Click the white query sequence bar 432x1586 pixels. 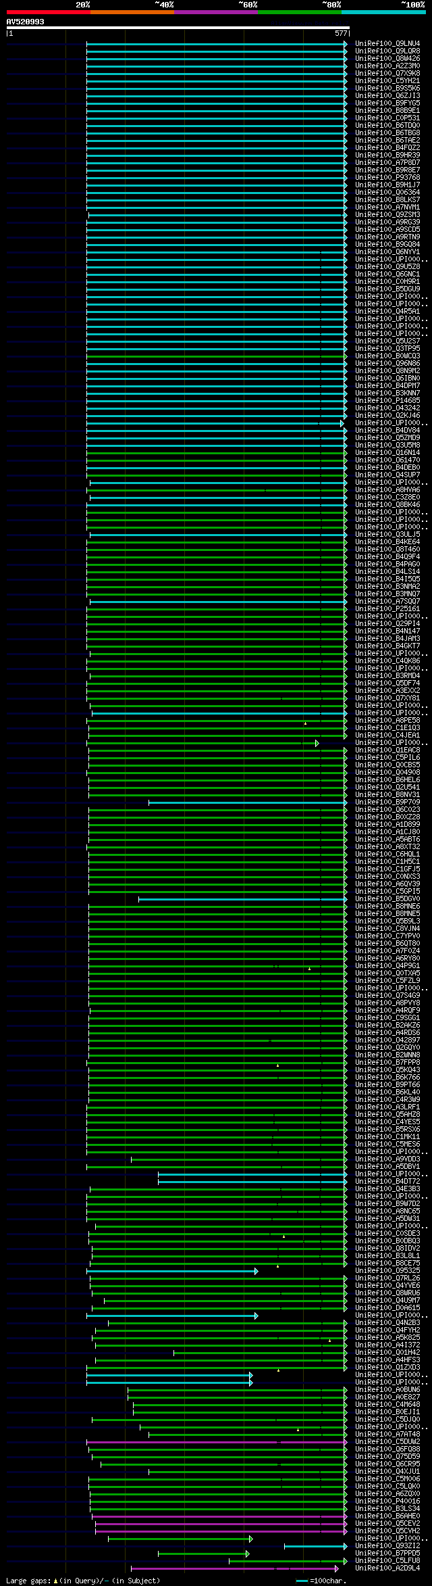(x=178, y=28)
